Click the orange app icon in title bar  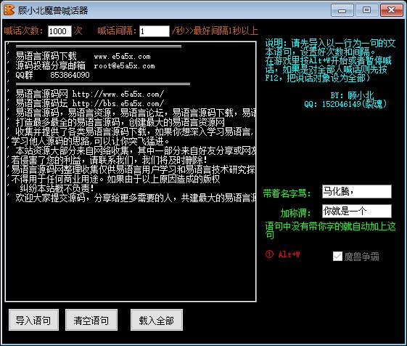click(x=9, y=10)
